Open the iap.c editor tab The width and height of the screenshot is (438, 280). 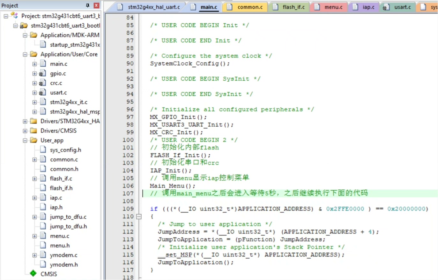point(364,7)
